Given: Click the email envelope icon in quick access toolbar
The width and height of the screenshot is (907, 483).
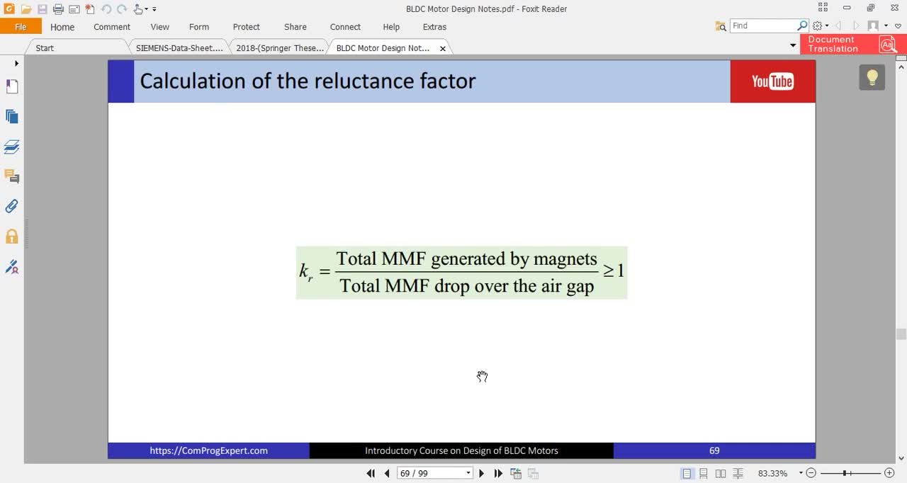Looking at the screenshot, I should pyautogui.click(x=74, y=9).
